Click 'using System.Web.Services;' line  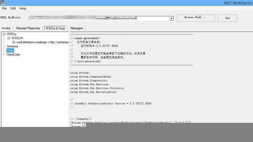(90, 84)
